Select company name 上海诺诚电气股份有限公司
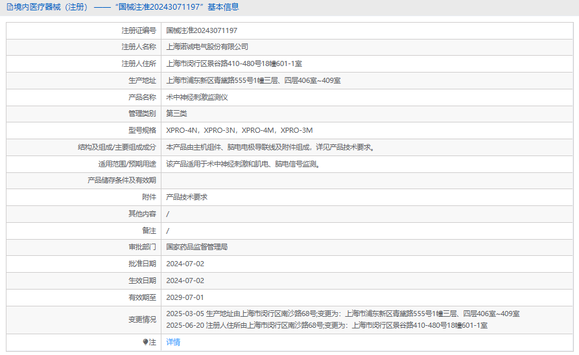 click(x=207, y=47)
